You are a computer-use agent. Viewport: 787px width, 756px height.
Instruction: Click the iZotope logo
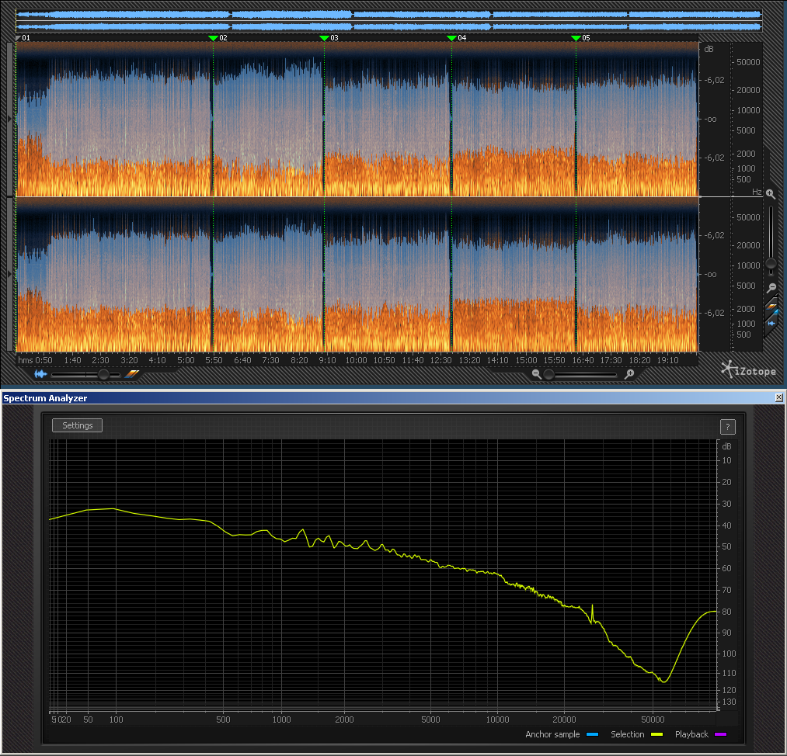point(748,370)
